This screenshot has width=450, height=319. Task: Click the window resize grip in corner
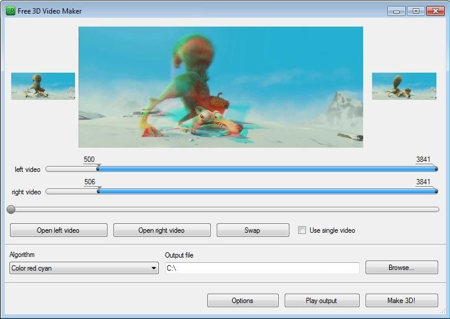click(442, 311)
